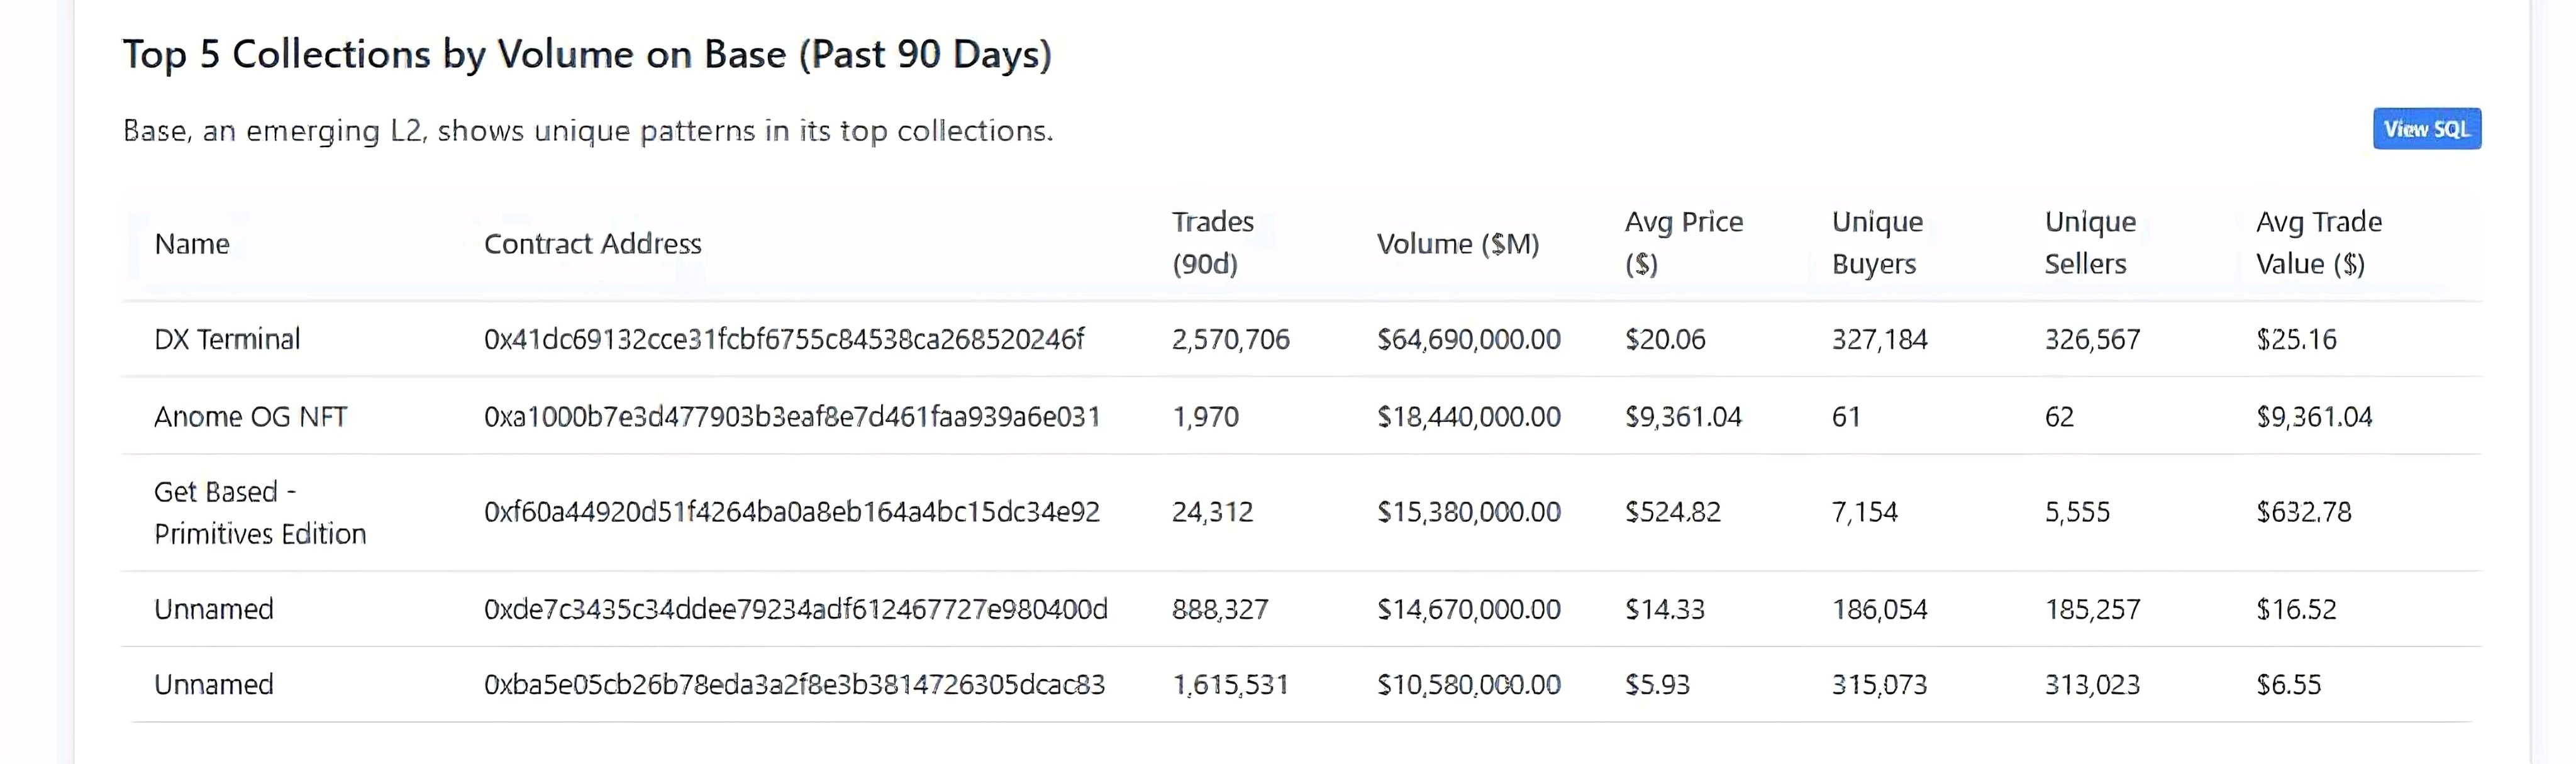2576x764 pixels.
Task: Click the Anome OG NFT contract address
Action: click(x=791, y=417)
